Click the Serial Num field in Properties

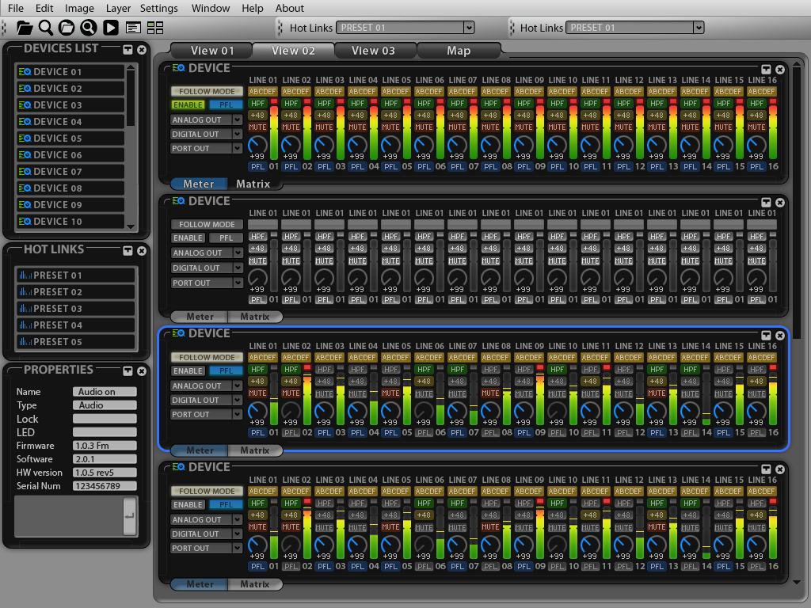coord(105,486)
